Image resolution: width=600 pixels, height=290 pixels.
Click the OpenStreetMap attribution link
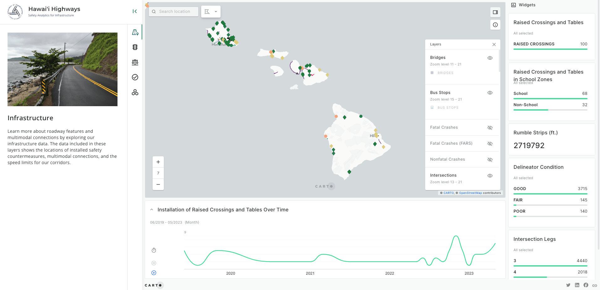[471, 193]
